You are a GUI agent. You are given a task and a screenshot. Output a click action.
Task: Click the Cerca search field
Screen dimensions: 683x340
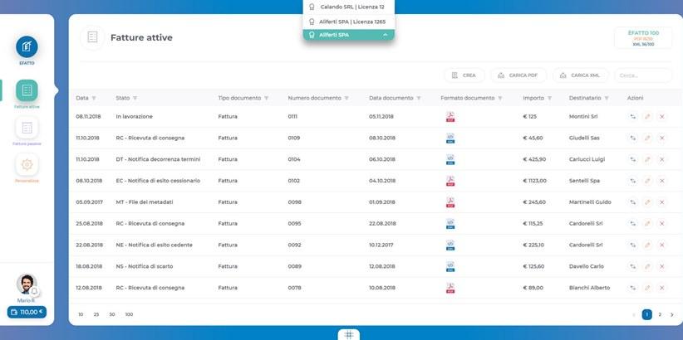[642, 75]
